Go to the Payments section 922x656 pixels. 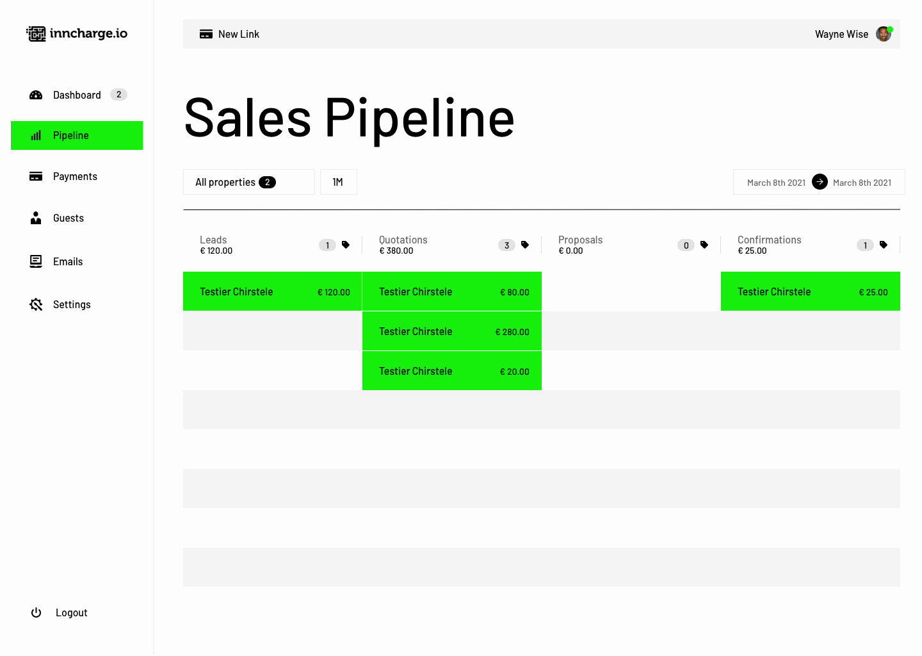(75, 176)
